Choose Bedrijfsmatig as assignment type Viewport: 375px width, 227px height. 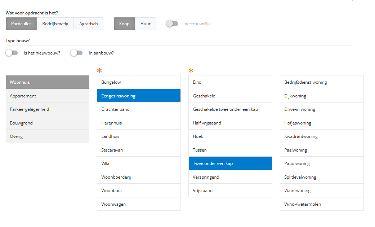tap(55, 24)
